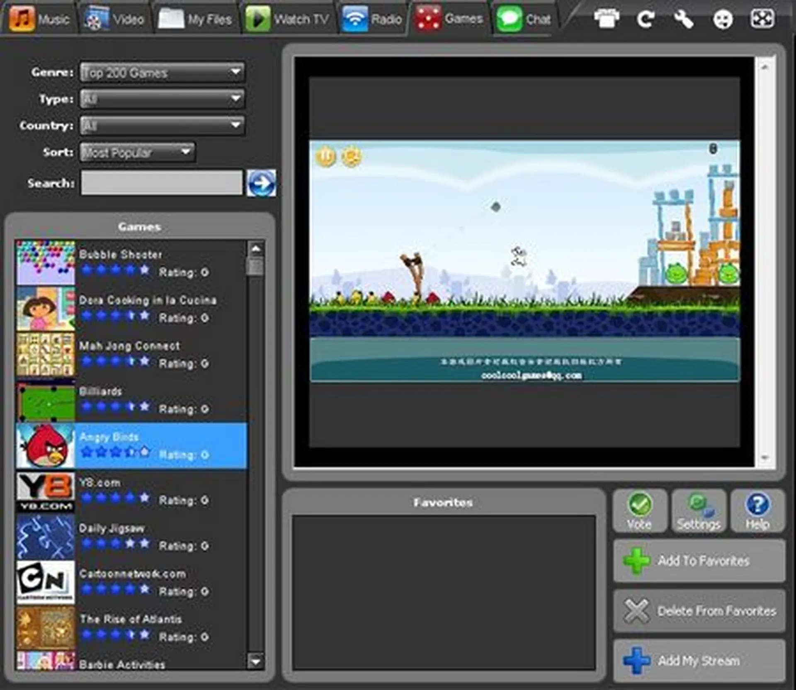Switch to the Video tab
The width and height of the screenshot is (796, 690).
point(114,19)
